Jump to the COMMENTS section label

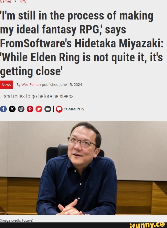(x=74, y=109)
